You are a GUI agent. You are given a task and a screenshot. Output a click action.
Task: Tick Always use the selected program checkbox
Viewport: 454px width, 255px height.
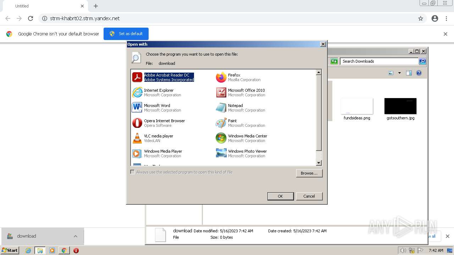coord(133,172)
